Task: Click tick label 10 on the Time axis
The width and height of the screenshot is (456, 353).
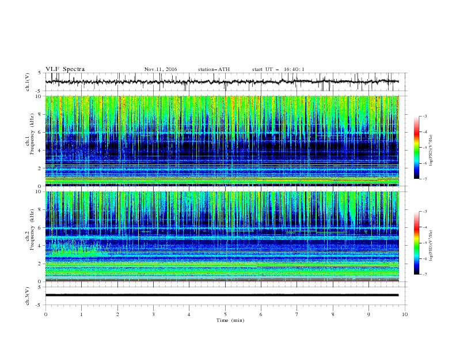Action: click(x=405, y=314)
